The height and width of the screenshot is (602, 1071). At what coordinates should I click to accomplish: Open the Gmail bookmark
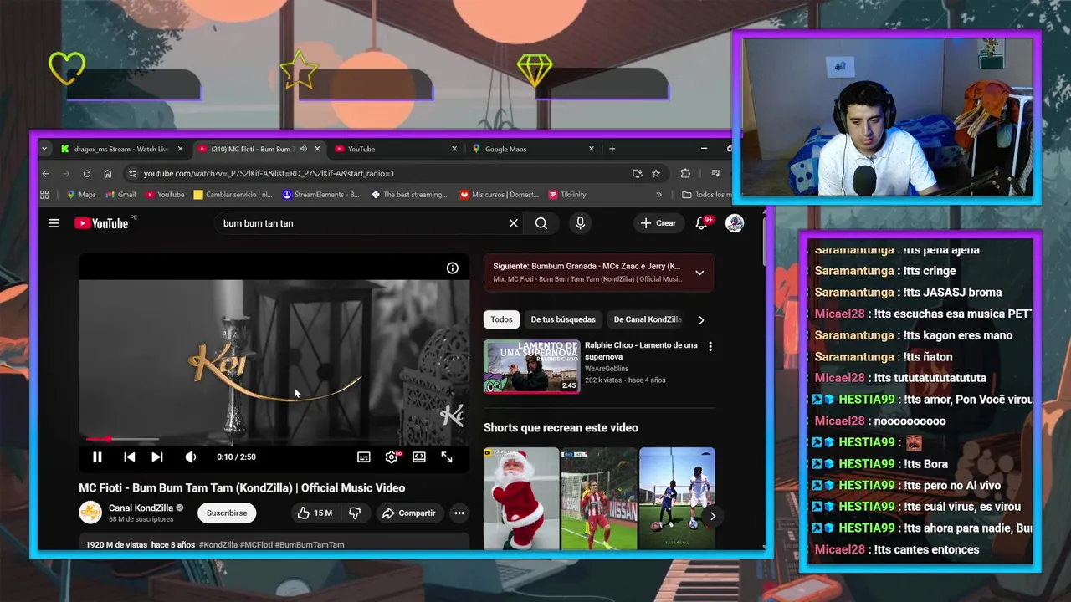tap(120, 195)
